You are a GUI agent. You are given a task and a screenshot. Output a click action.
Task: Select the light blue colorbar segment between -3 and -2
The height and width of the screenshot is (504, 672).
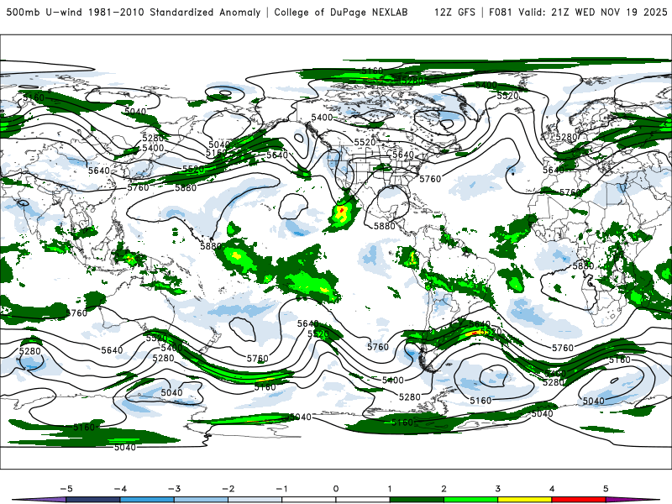point(201,500)
